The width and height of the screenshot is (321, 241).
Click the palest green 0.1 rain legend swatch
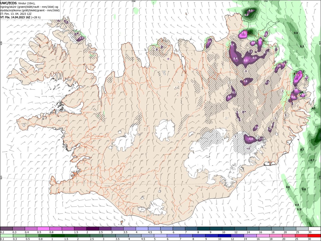click(x=7, y=236)
